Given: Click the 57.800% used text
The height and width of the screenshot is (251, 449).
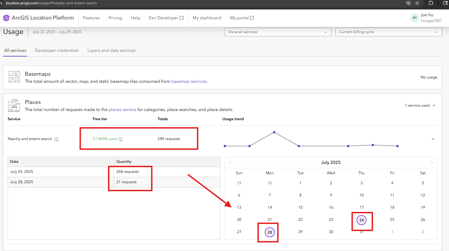Looking at the screenshot, I should 105,139.
